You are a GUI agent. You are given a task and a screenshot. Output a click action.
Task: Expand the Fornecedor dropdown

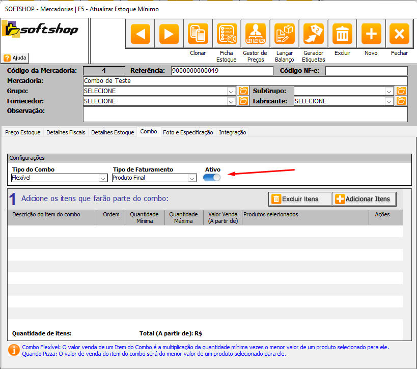tap(231, 101)
